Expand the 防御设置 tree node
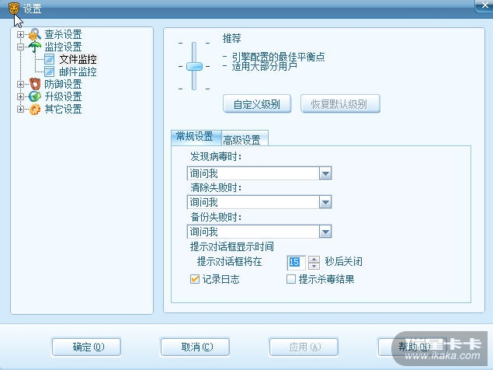 click(x=20, y=85)
